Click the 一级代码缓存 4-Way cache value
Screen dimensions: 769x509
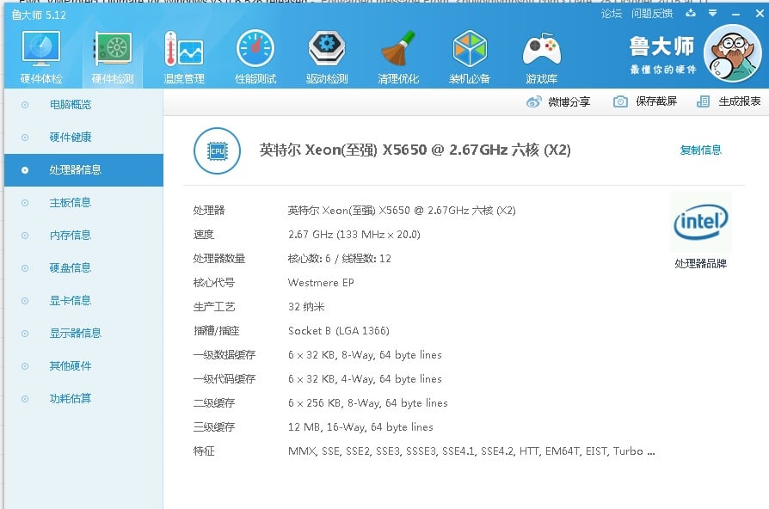(365, 378)
